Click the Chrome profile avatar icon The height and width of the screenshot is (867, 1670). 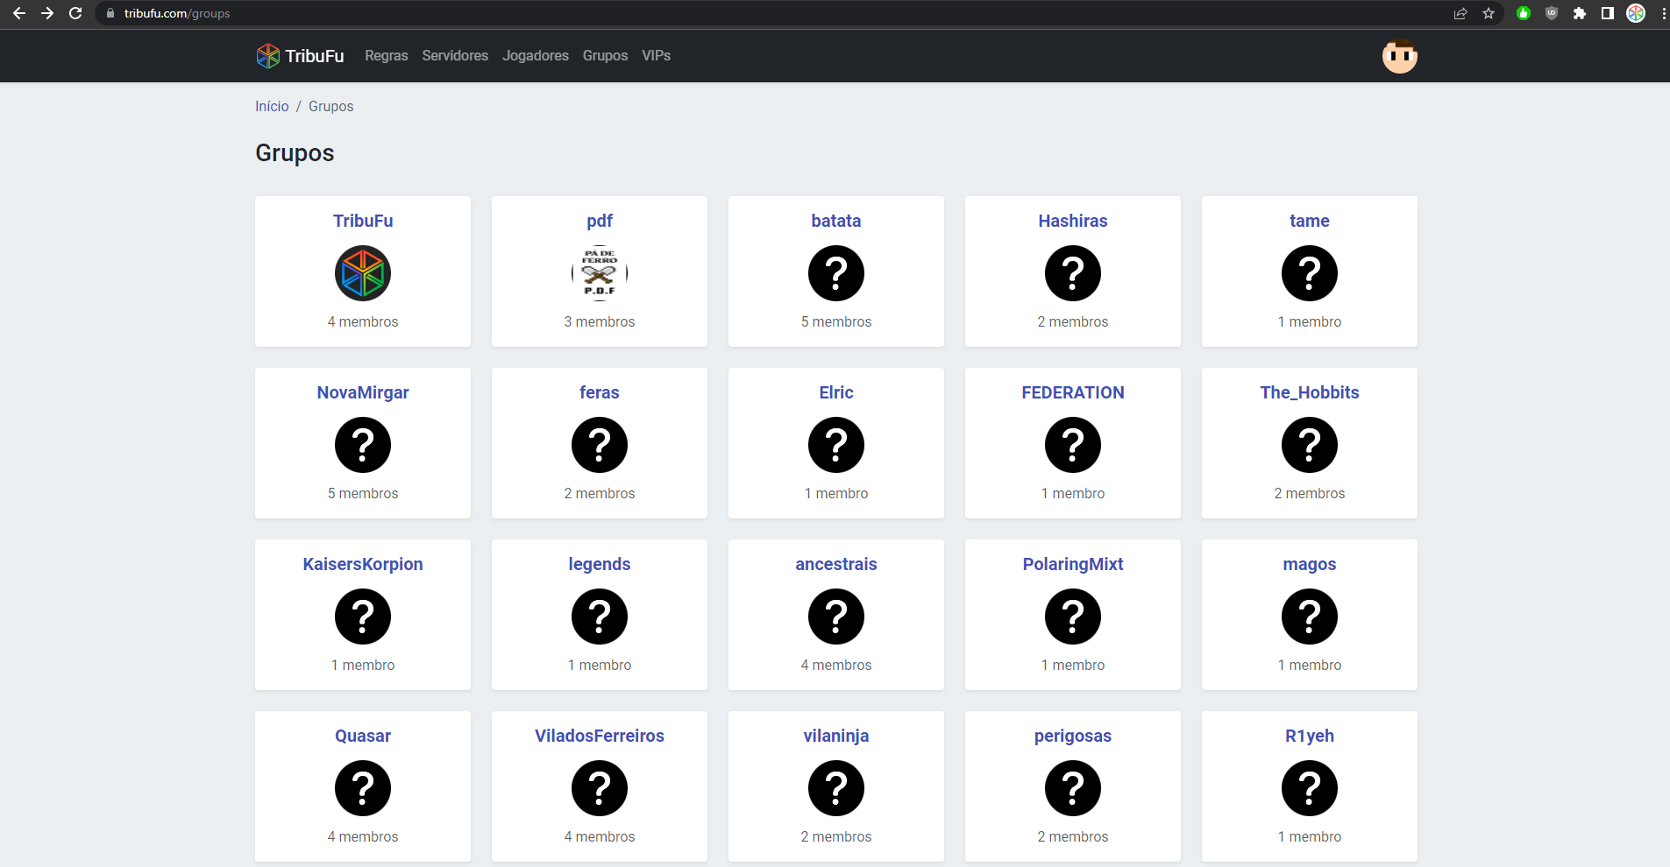click(1636, 13)
